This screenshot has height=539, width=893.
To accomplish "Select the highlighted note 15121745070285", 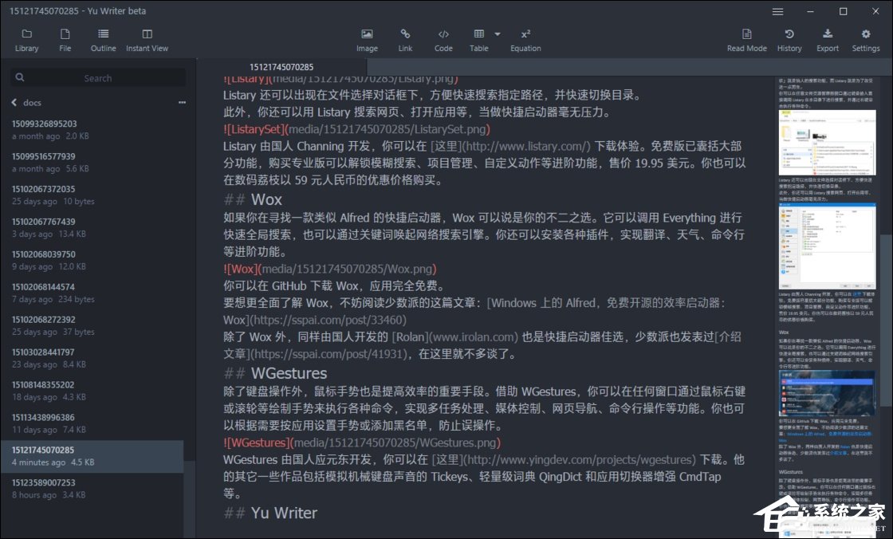I will point(92,456).
